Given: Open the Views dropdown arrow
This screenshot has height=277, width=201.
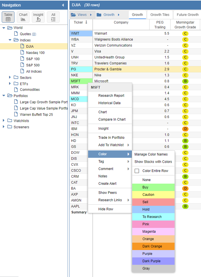Looking at the screenshot, I should tap(91, 15).
